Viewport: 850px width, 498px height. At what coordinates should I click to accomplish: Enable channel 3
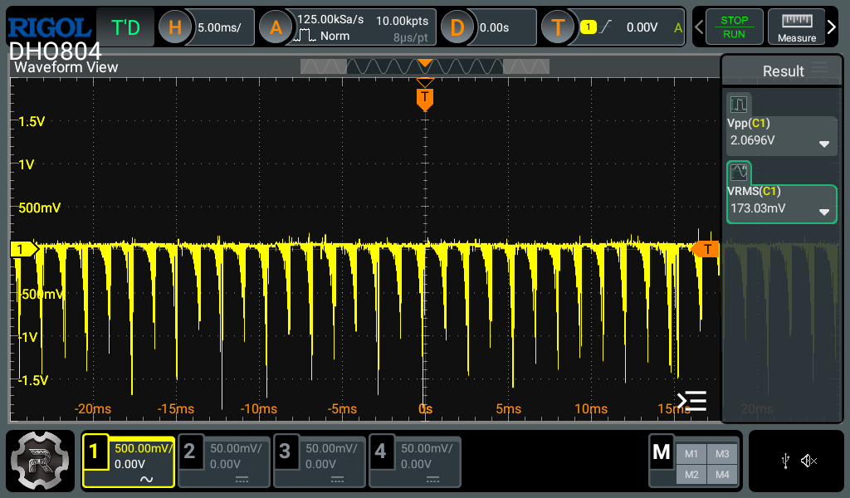coord(319,461)
